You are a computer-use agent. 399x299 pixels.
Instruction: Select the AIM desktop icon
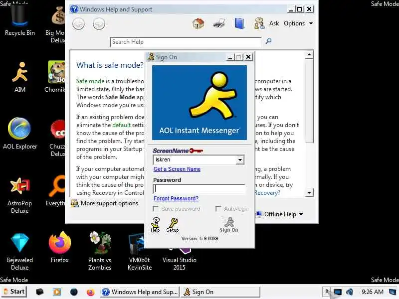19,77
